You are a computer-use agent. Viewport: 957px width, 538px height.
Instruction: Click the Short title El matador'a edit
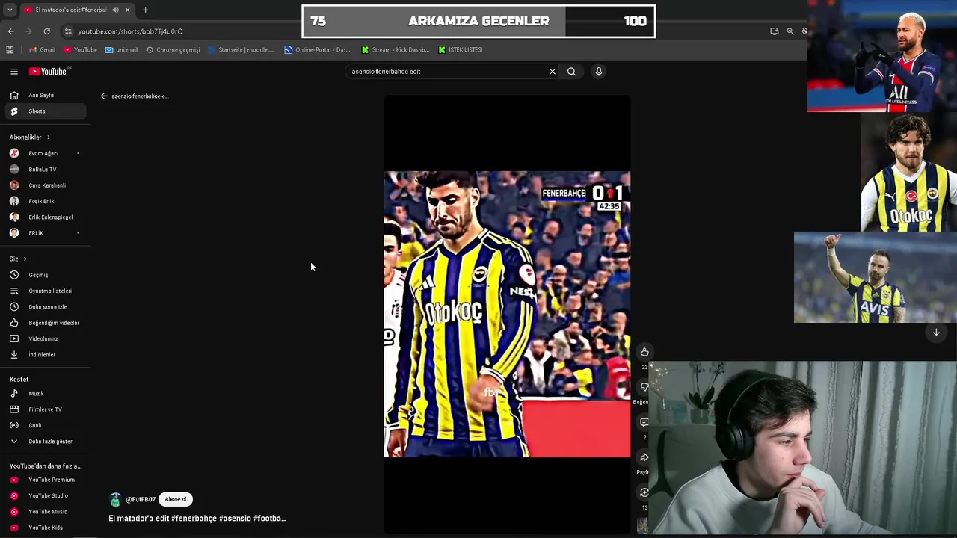click(x=197, y=518)
